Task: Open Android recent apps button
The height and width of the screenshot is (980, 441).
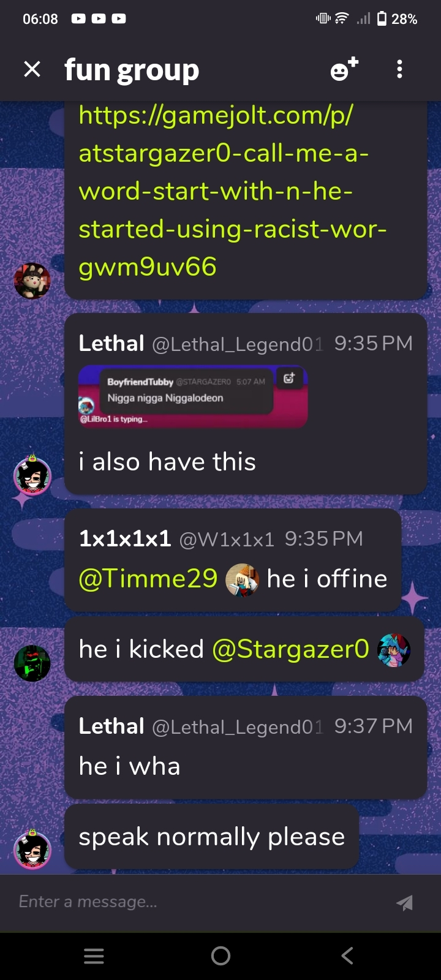Action: tap(94, 956)
